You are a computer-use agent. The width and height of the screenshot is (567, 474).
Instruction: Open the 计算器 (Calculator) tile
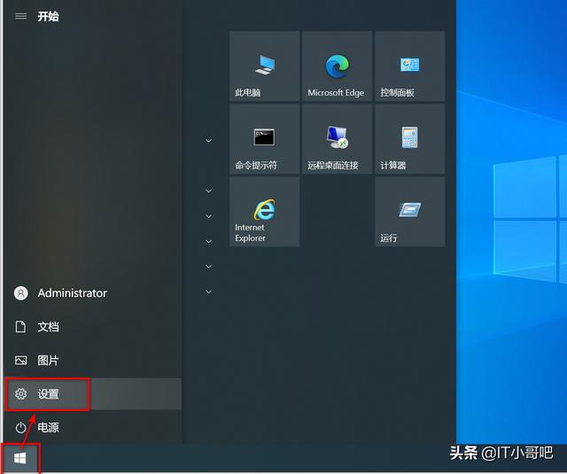409,139
